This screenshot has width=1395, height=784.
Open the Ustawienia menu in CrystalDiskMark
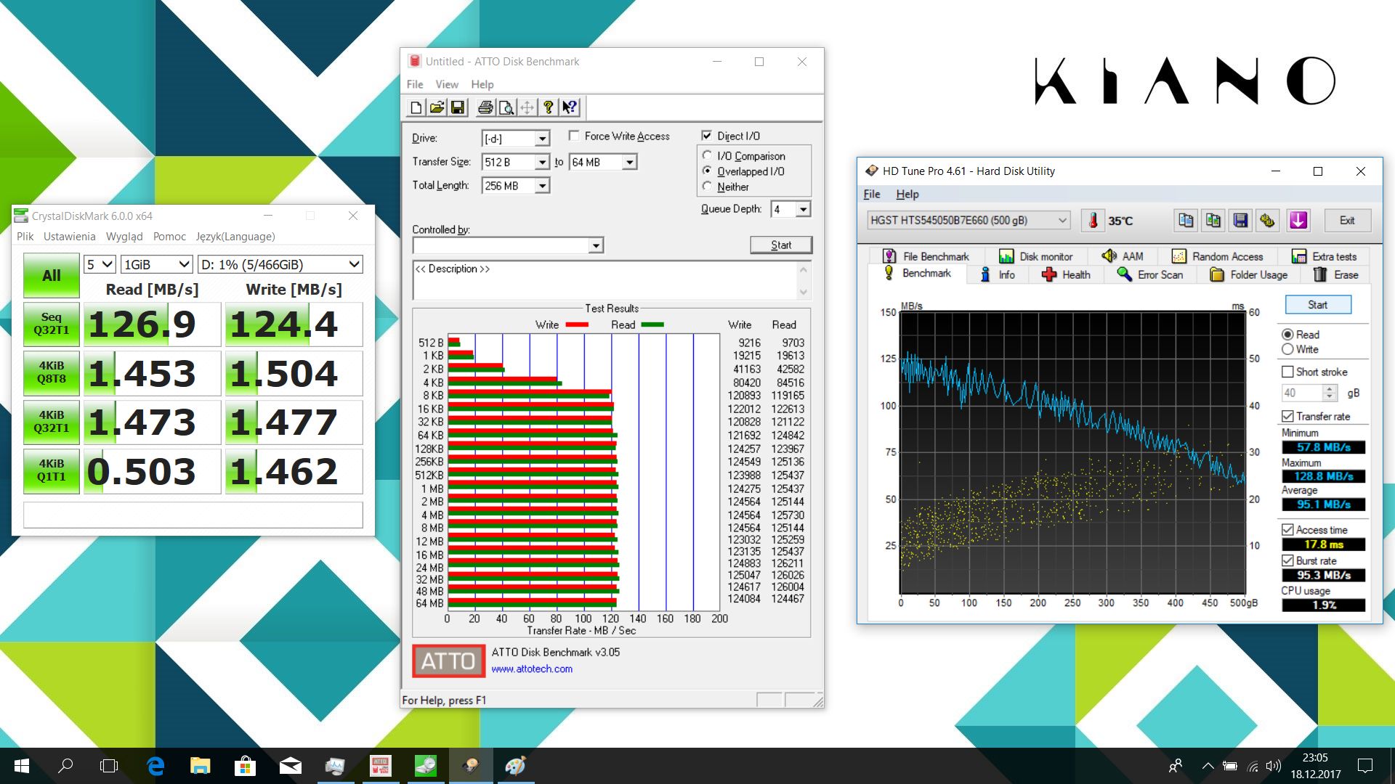point(69,236)
